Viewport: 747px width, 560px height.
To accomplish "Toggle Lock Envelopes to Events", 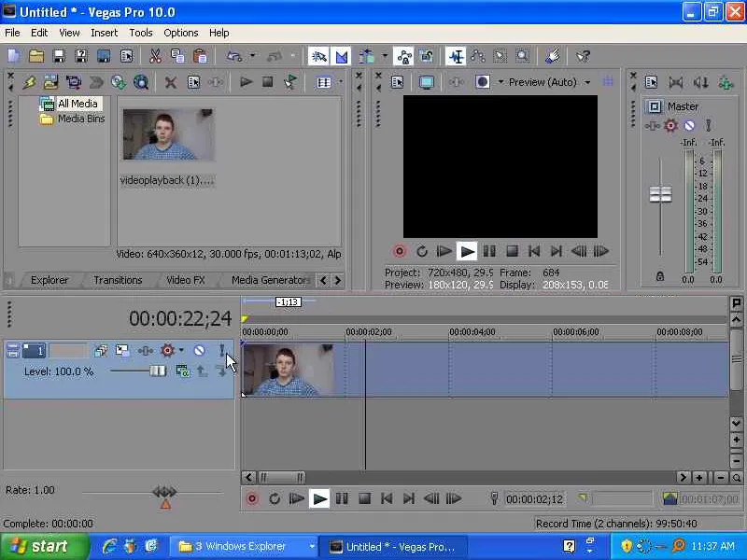I will (x=404, y=56).
